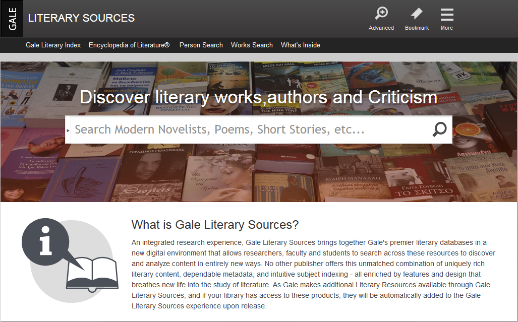The width and height of the screenshot is (518, 322).
Task: Open the More hamburger menu
Action: [447, 15]
